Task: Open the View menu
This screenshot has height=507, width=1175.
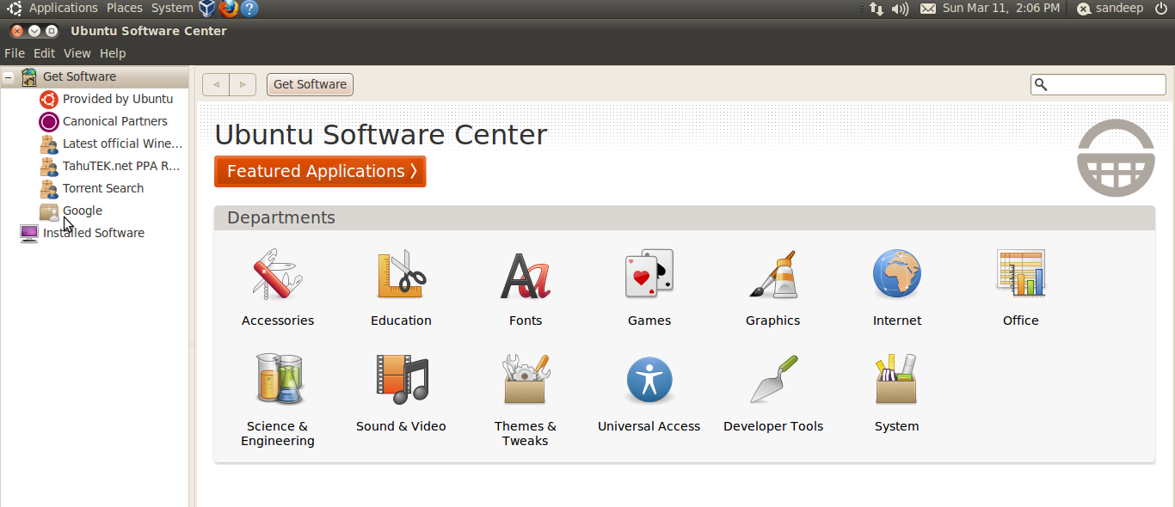Action: coord(77,53)
